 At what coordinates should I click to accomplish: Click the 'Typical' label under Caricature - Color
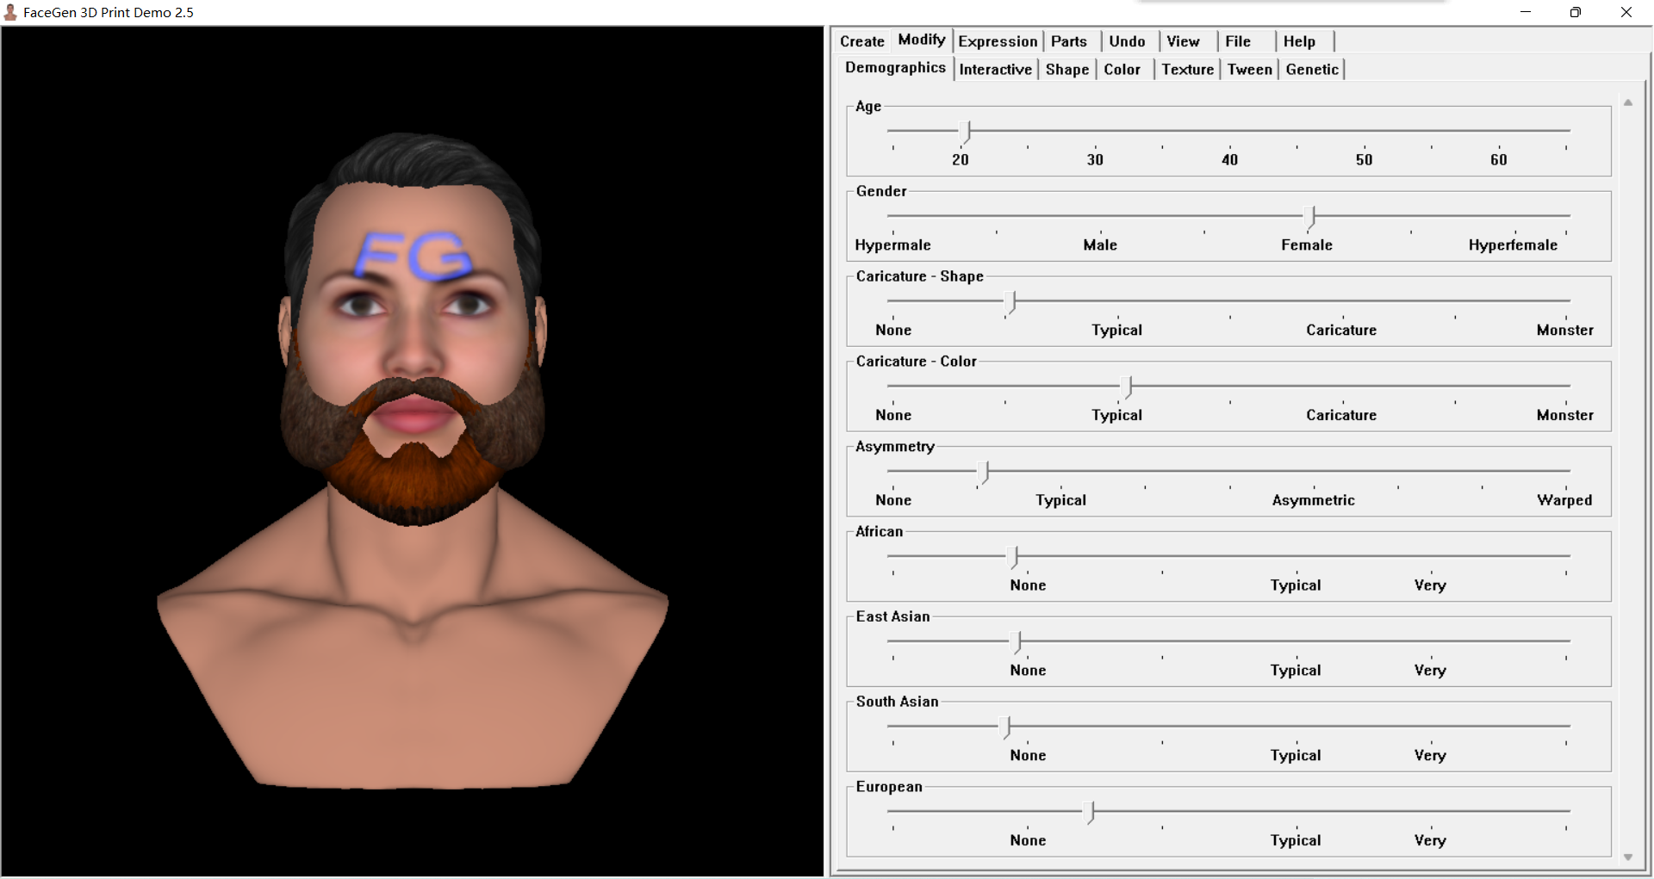pos(1116,415)
